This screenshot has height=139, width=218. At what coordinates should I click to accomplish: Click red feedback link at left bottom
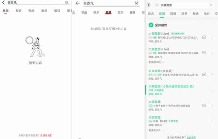coord(45,136)
